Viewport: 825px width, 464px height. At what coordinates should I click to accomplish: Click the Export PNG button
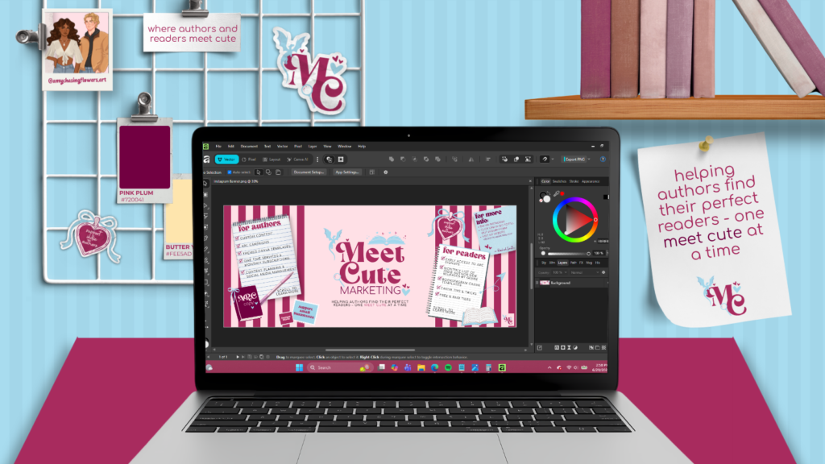[x=575, y=159]
